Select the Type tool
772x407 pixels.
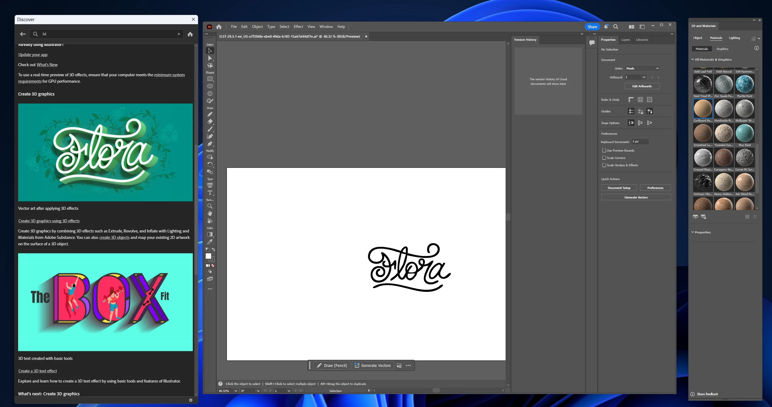(210, 193)
